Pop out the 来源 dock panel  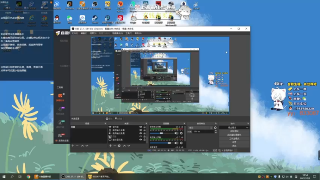pyautogui.click(x=146, y=124)
